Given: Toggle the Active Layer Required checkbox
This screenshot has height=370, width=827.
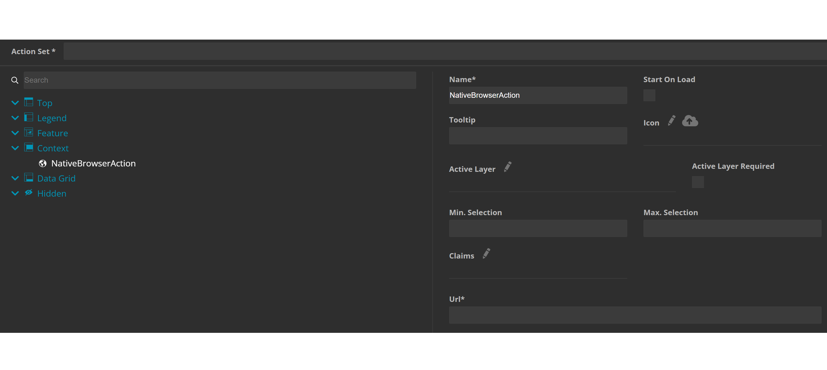Looking at the screenshot, I should pos(697,182).
